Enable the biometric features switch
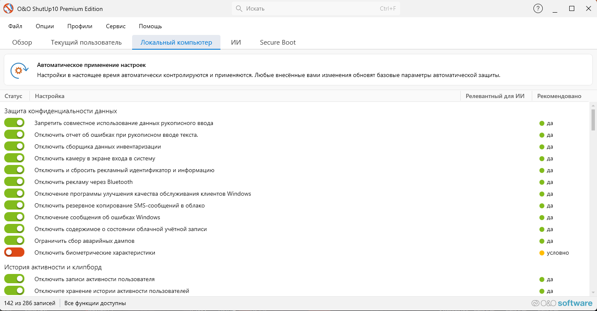The height and width of the screenshot is (311, 597). [x=14, y=253]
